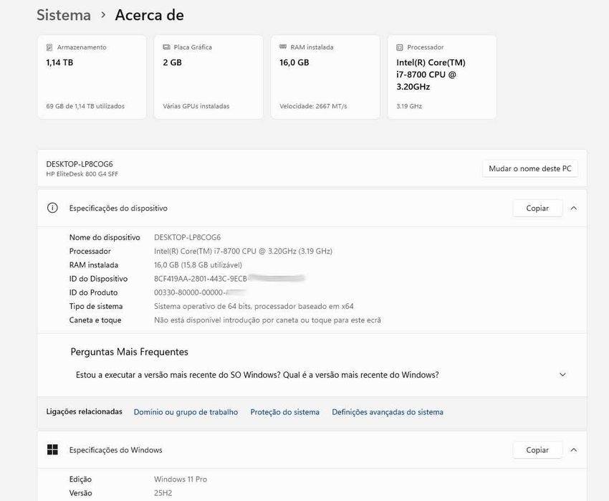Collapse the Especificações do dispositivo section
Viewport: 609px width, 501px height.
coord(573,208)
